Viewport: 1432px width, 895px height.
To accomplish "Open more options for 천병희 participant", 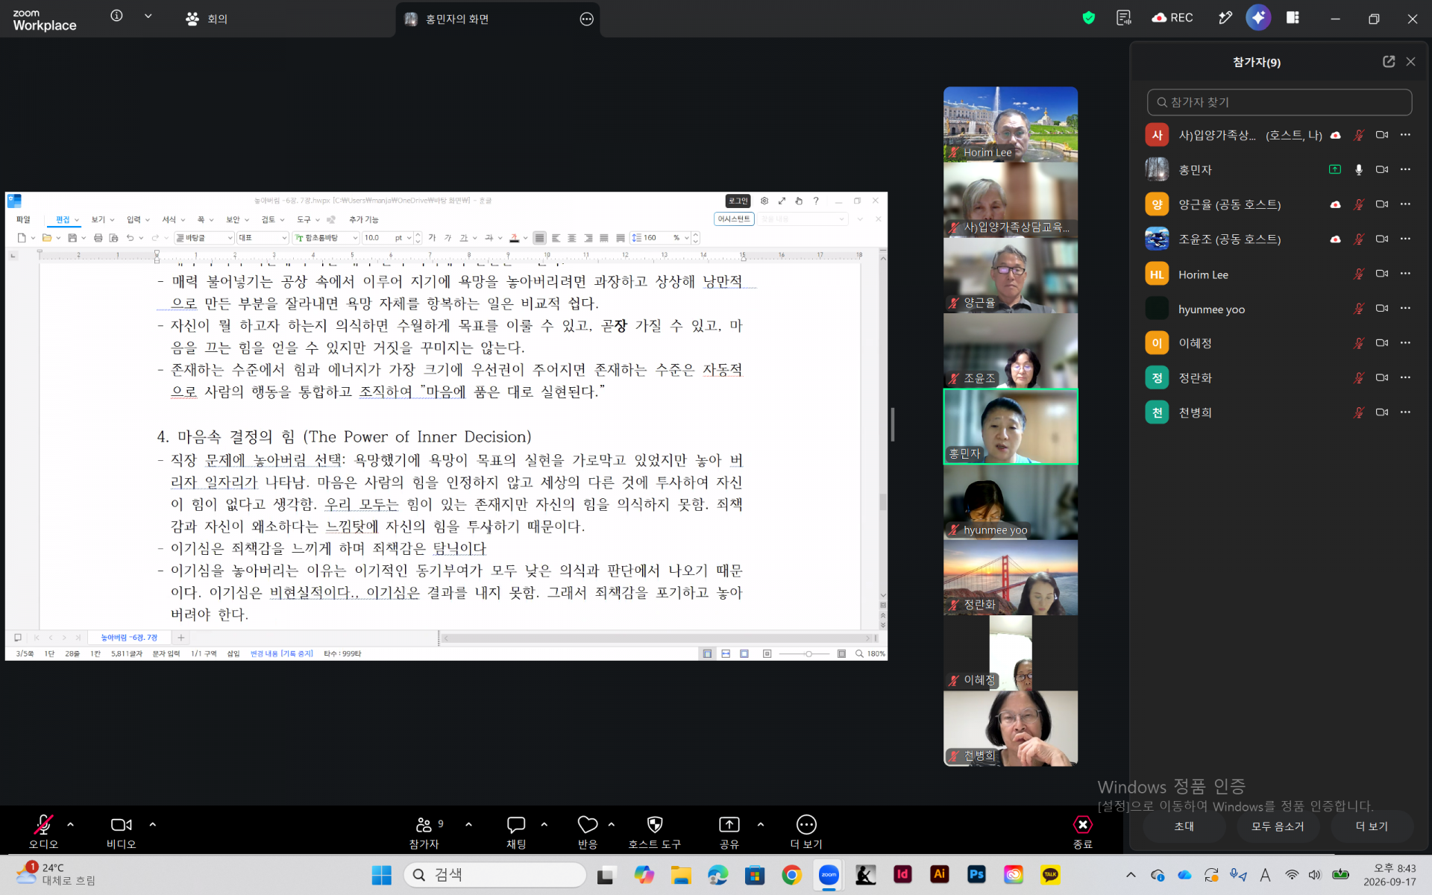I will [x=1405, y=412].
